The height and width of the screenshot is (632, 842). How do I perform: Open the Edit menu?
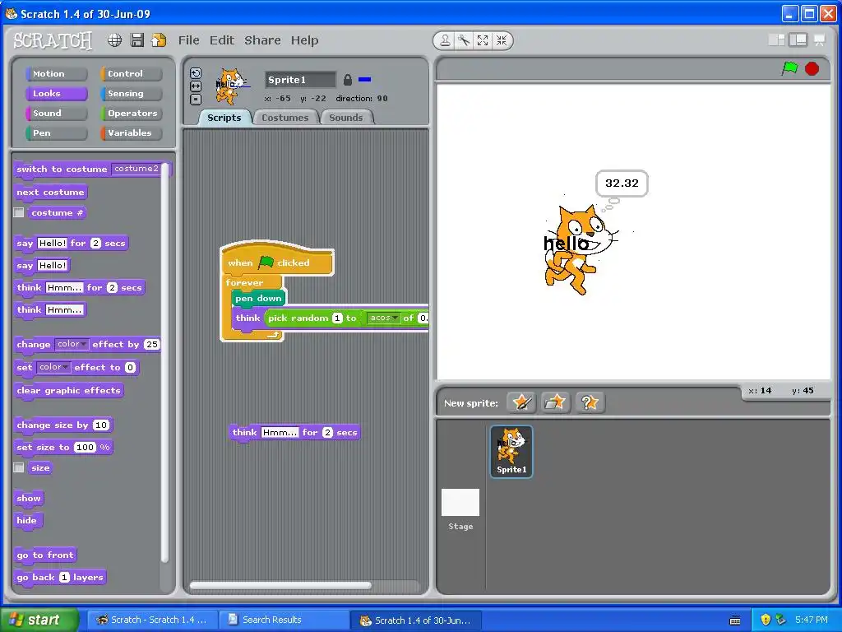click(222, 40)
